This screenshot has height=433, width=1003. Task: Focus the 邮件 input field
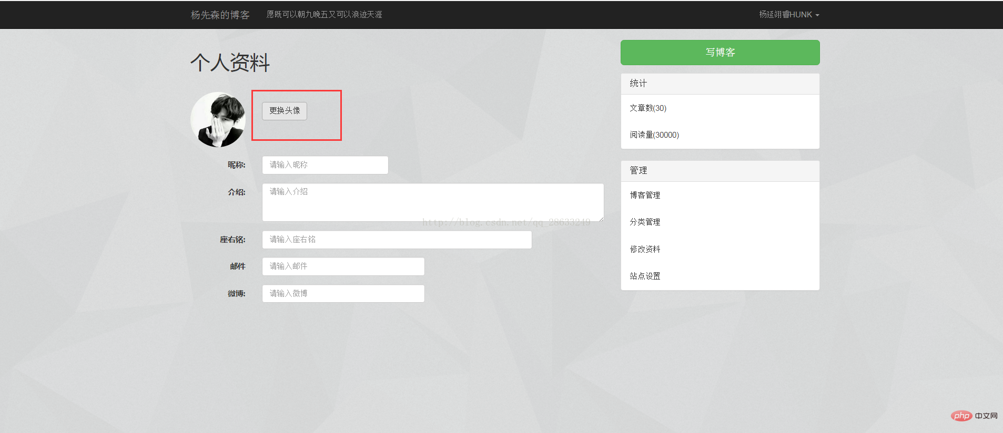point(343,266)
